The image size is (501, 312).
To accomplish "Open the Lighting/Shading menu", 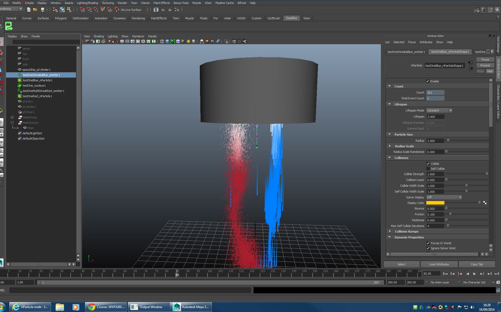I will click(87, 3).
